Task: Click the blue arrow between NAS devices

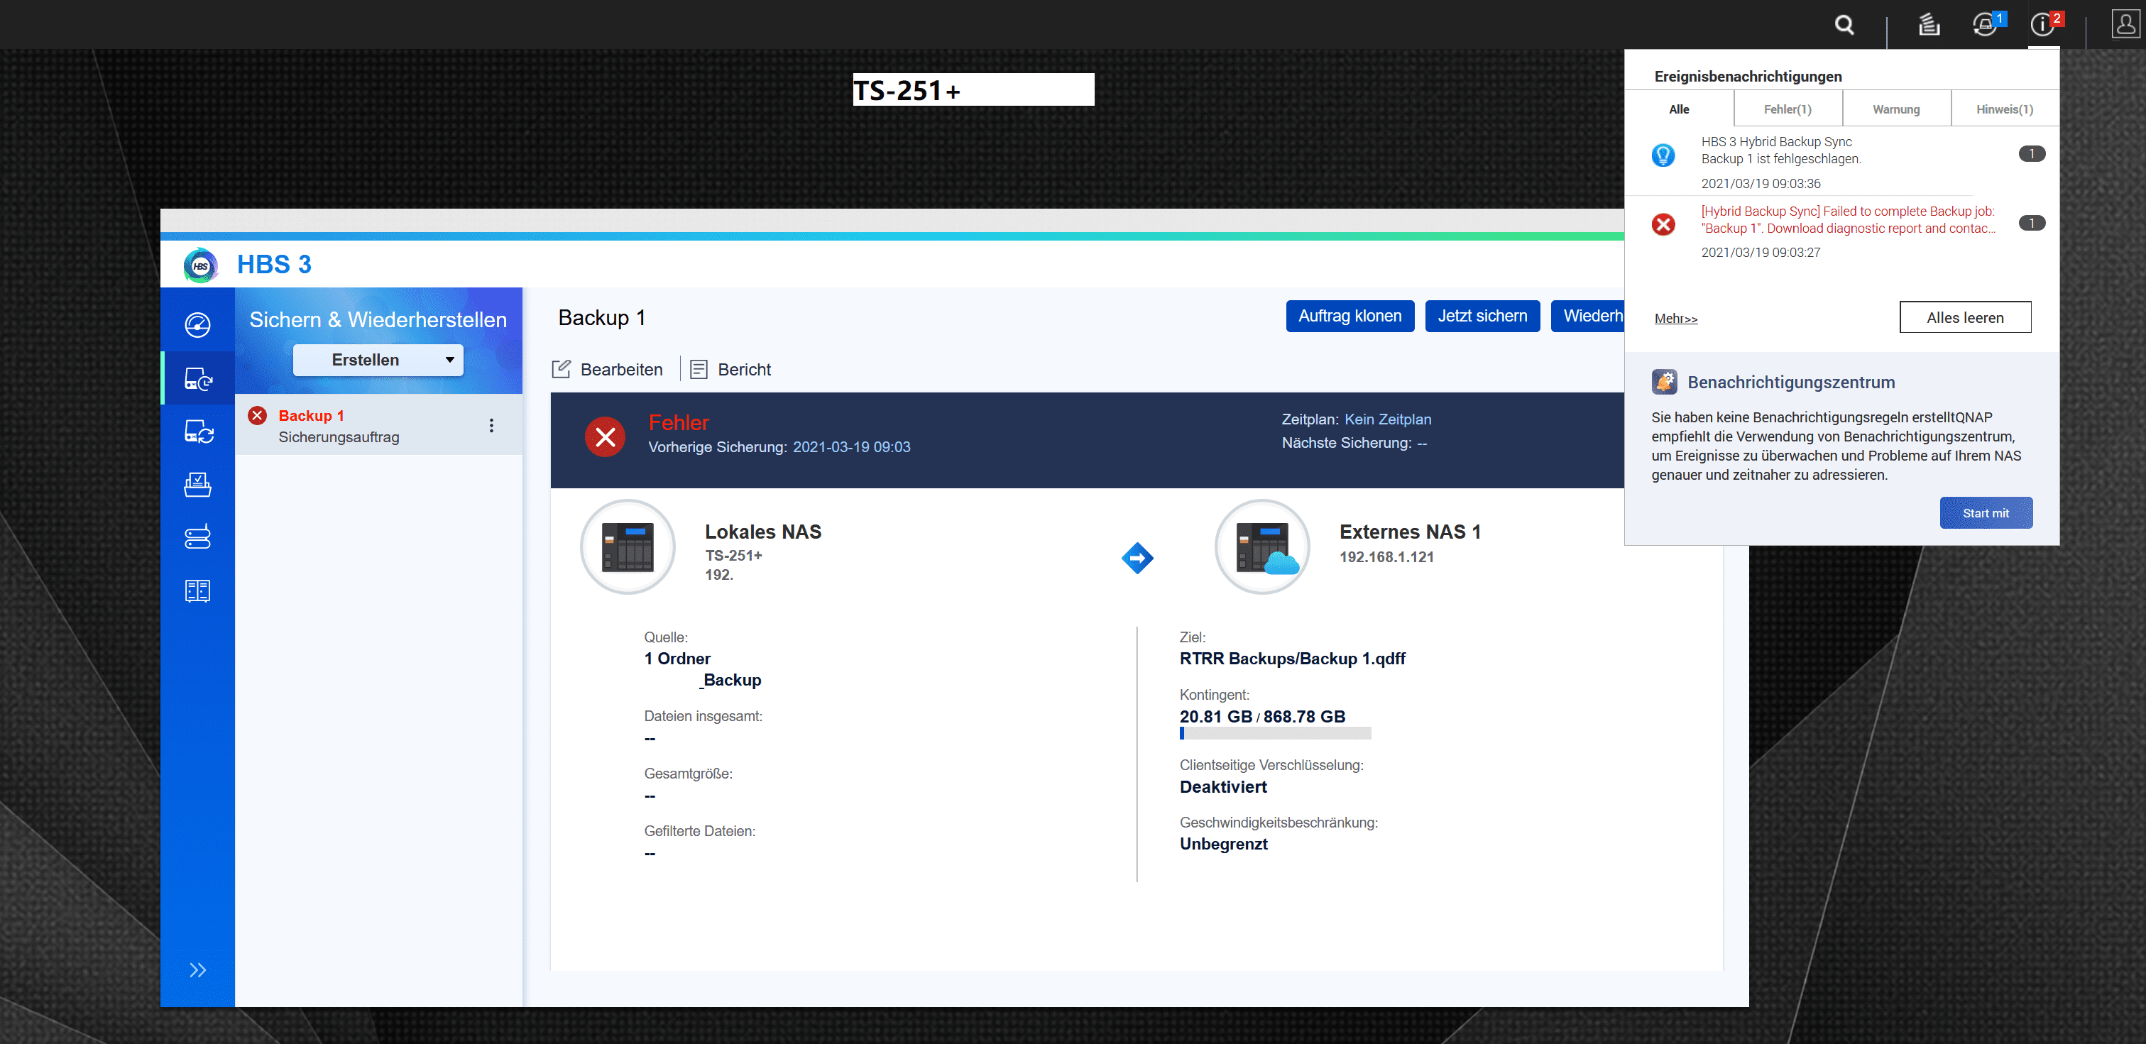Action: 1137,559
